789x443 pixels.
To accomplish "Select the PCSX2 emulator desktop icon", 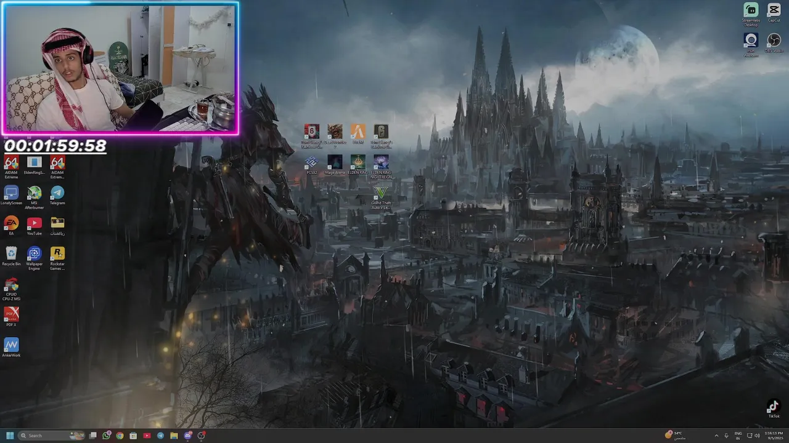I will click(311, 165).
